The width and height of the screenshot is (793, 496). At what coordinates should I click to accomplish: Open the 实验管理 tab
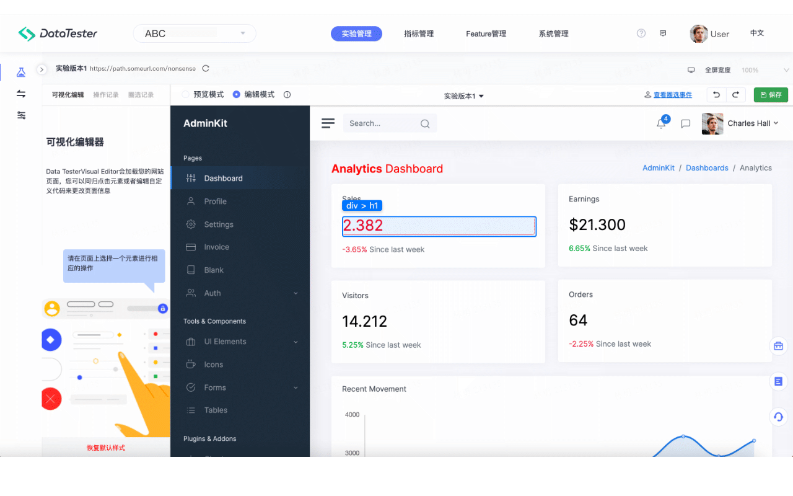point(356,33)
